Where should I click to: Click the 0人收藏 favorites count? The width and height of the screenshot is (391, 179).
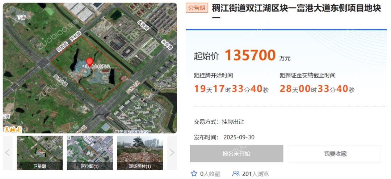(x=210, y=174)
